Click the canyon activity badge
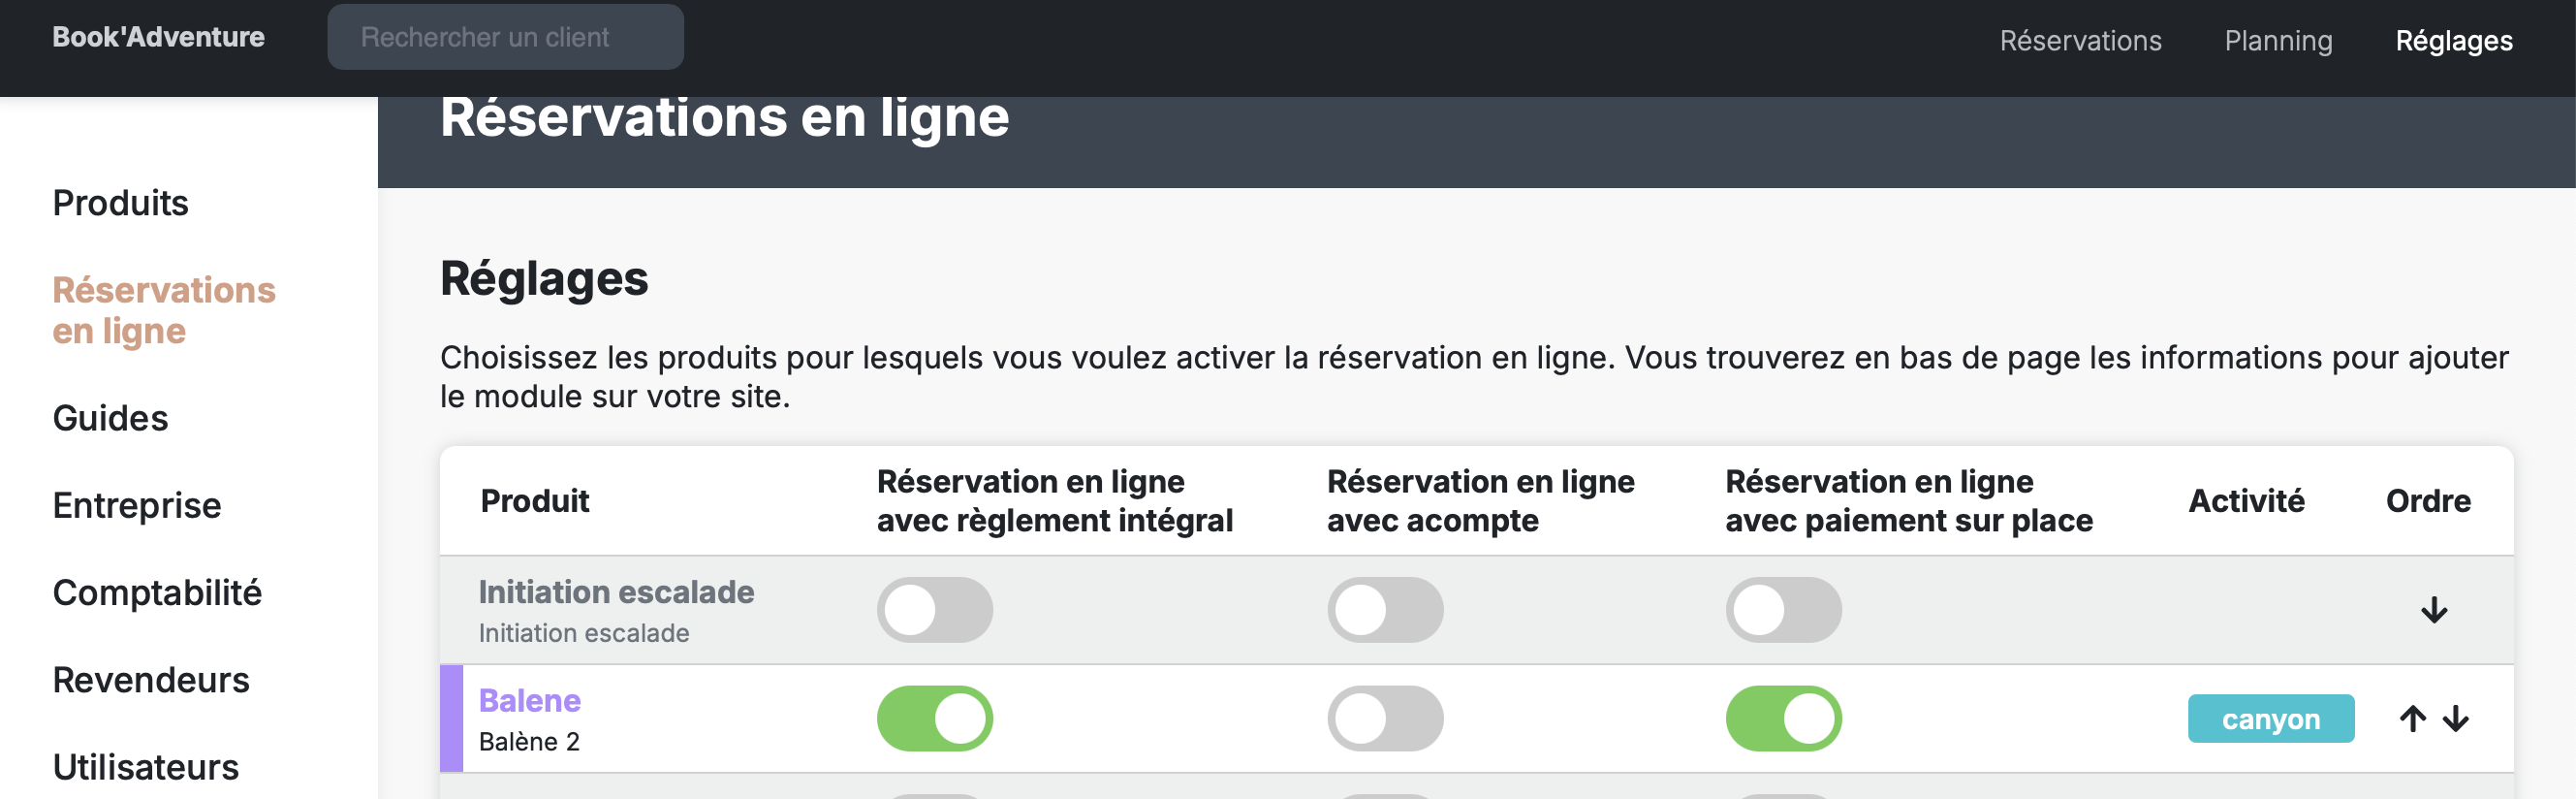Image resolution: width=2576 pixels, height=799 pixels. click(2271, 718)
